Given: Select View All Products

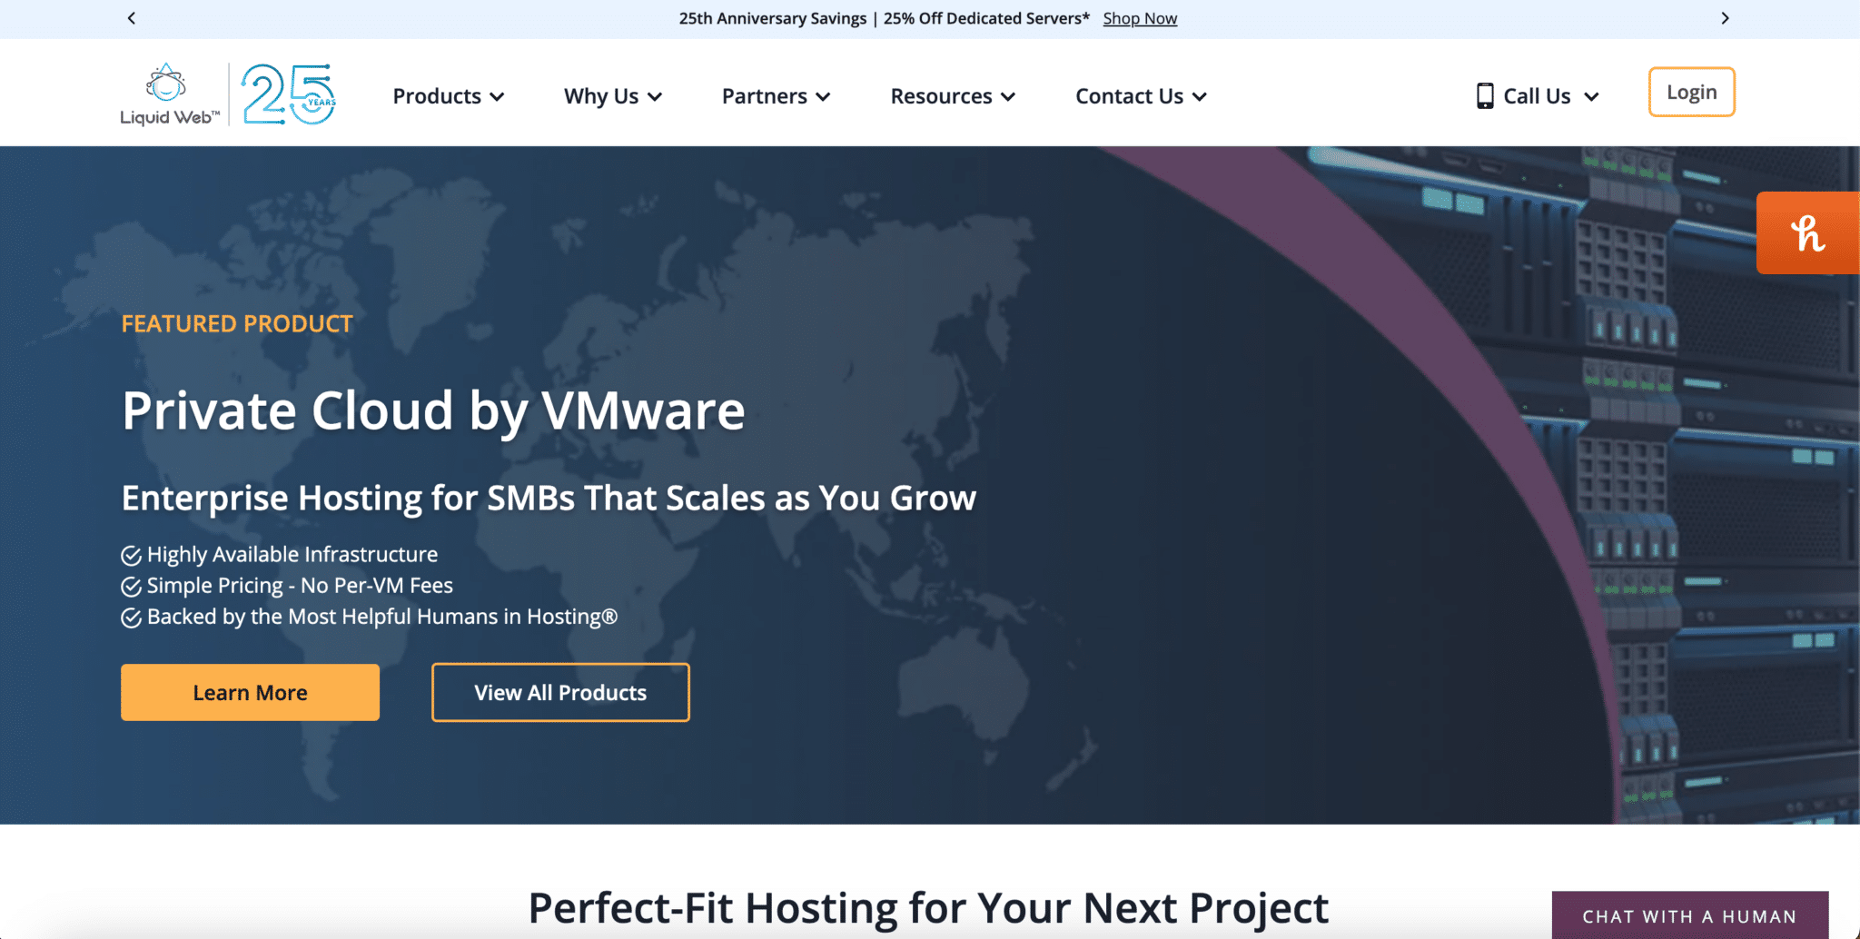Looking at the screenshot, I should pyautogui.click(x=560, y=692).
